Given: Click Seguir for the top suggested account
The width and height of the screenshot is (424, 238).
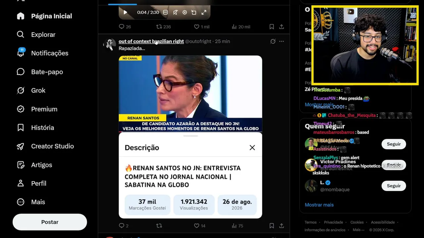Looking at the screenshot, I should [x=394, y=144].
